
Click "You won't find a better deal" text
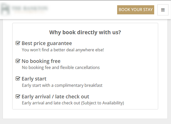click(63, 50)
